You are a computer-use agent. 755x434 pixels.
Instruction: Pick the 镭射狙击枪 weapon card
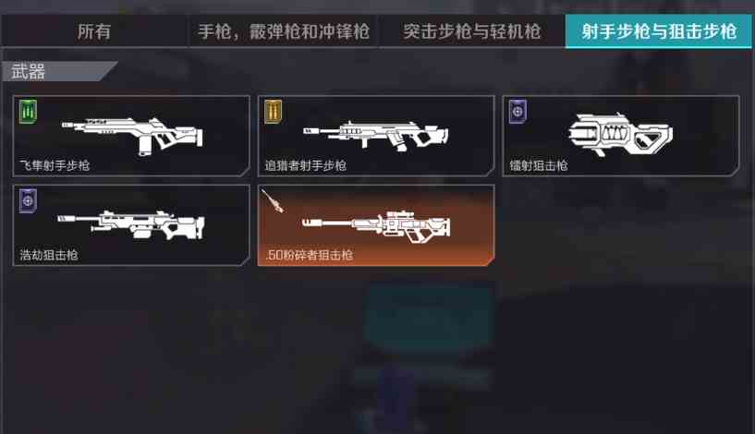[621, 136]
